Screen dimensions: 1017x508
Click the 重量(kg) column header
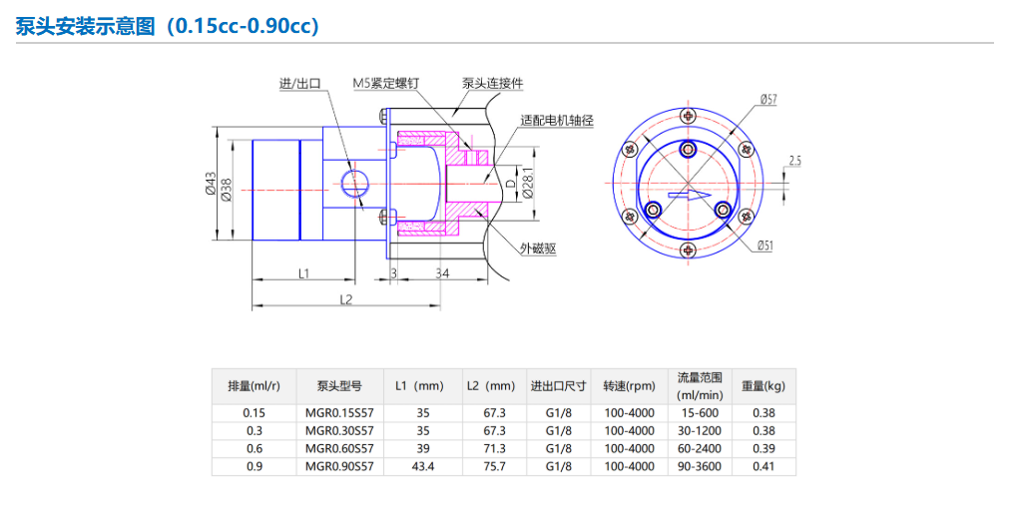tap(763, 385)
